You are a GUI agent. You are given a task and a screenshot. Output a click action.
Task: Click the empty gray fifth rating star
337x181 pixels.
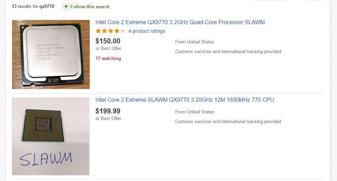123,31
